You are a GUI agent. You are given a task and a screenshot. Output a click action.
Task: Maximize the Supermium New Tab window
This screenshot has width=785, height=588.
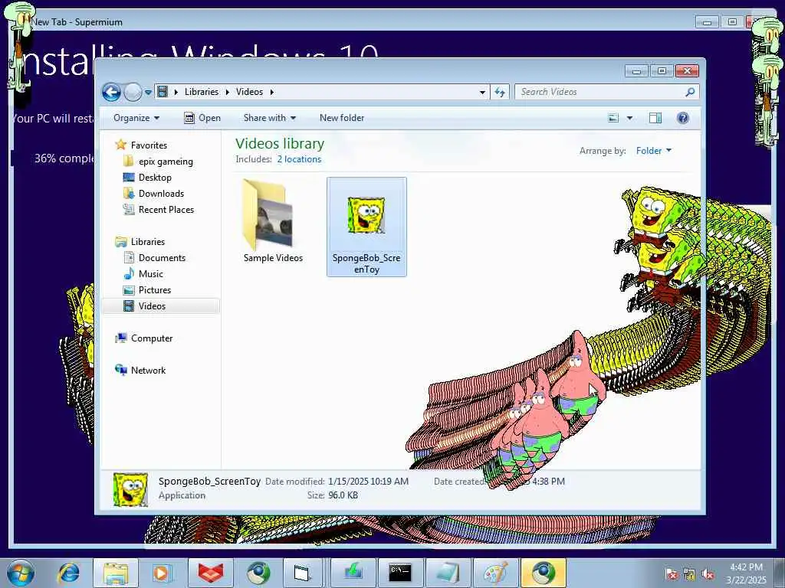[x=732, y=22]
